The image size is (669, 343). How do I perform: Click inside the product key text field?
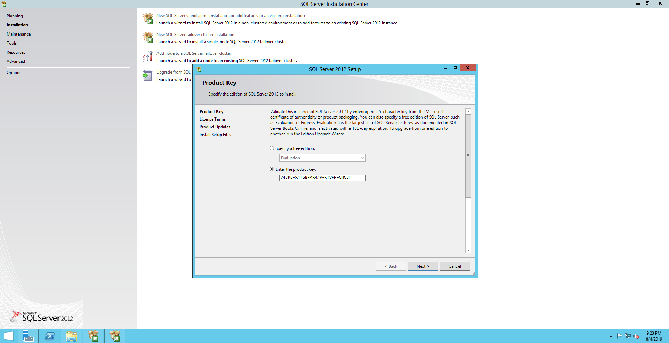click(x=322, y=178)
